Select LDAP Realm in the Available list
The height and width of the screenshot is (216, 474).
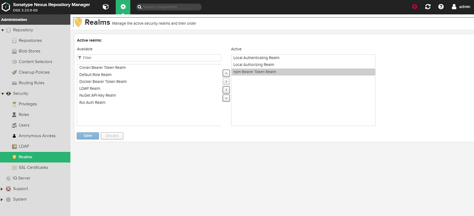click(x=90, y=88)
